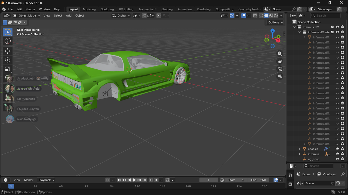Toggle X-ray mode in the viewport header

click(x=255, y=15)
